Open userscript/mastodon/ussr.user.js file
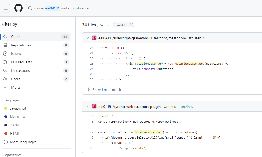 tap(178, 38)
